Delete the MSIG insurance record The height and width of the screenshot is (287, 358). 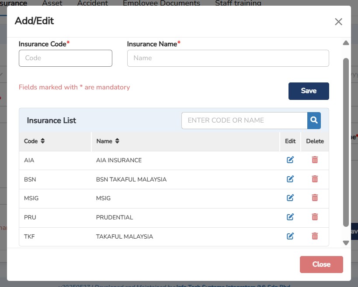(x=315, y=198)
